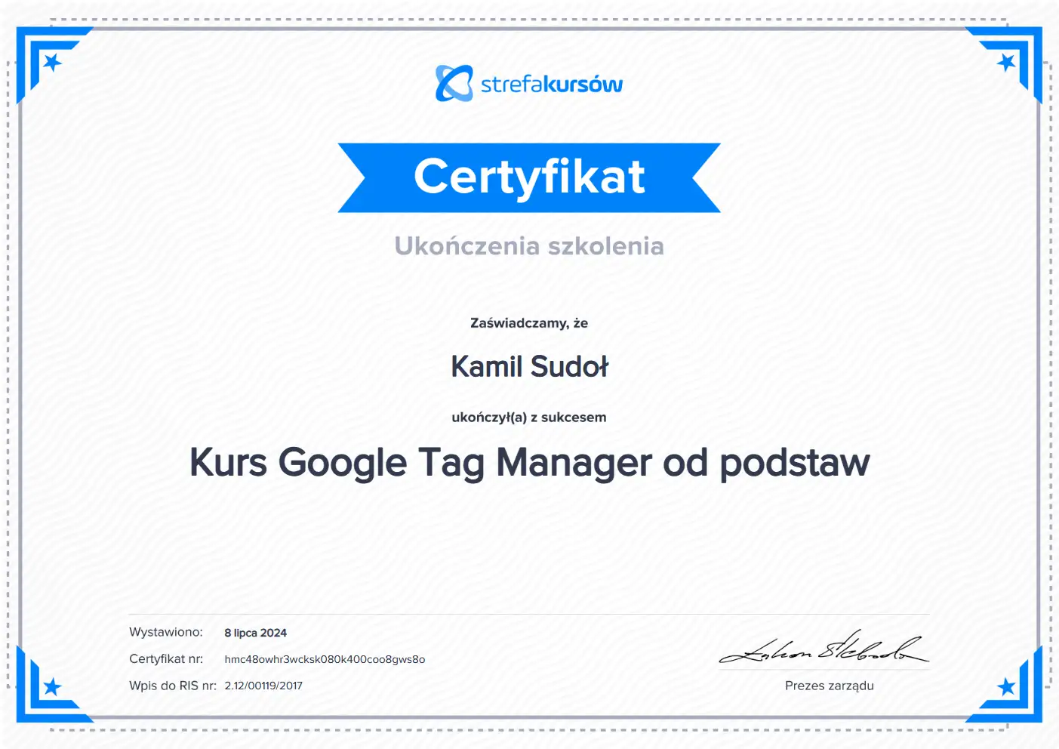Click the star in top-right corner
The image size is (1059, 749).
tap(1006, 62)
